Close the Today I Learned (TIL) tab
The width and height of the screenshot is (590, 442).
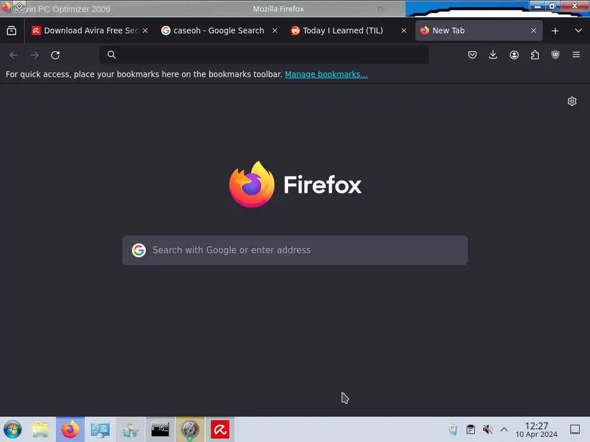point(404,31)
